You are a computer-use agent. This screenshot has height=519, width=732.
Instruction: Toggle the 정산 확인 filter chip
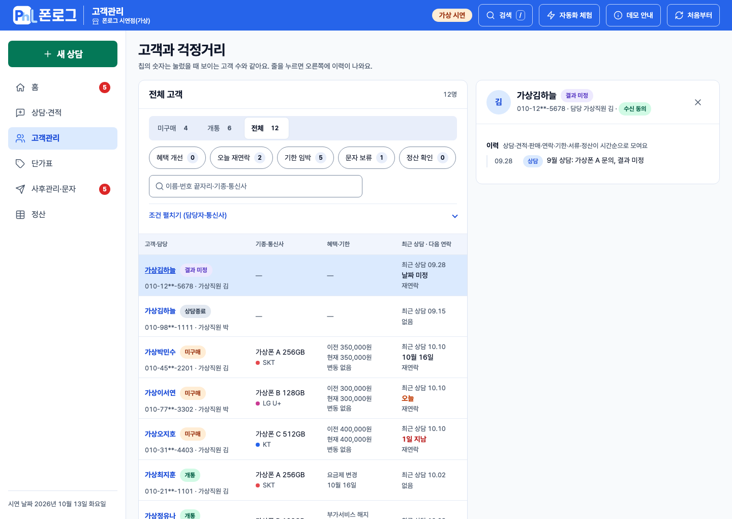click(428, 158)
